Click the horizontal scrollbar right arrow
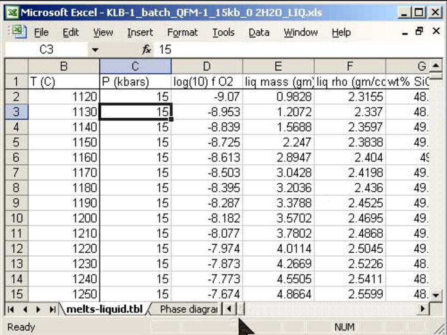This screenshot has width=447, height=335. click(423, 308)
